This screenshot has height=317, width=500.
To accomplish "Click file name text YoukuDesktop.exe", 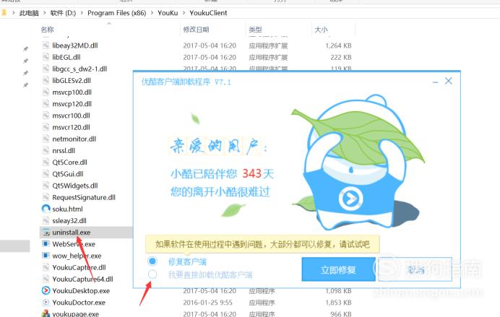I will coord(81,290).
